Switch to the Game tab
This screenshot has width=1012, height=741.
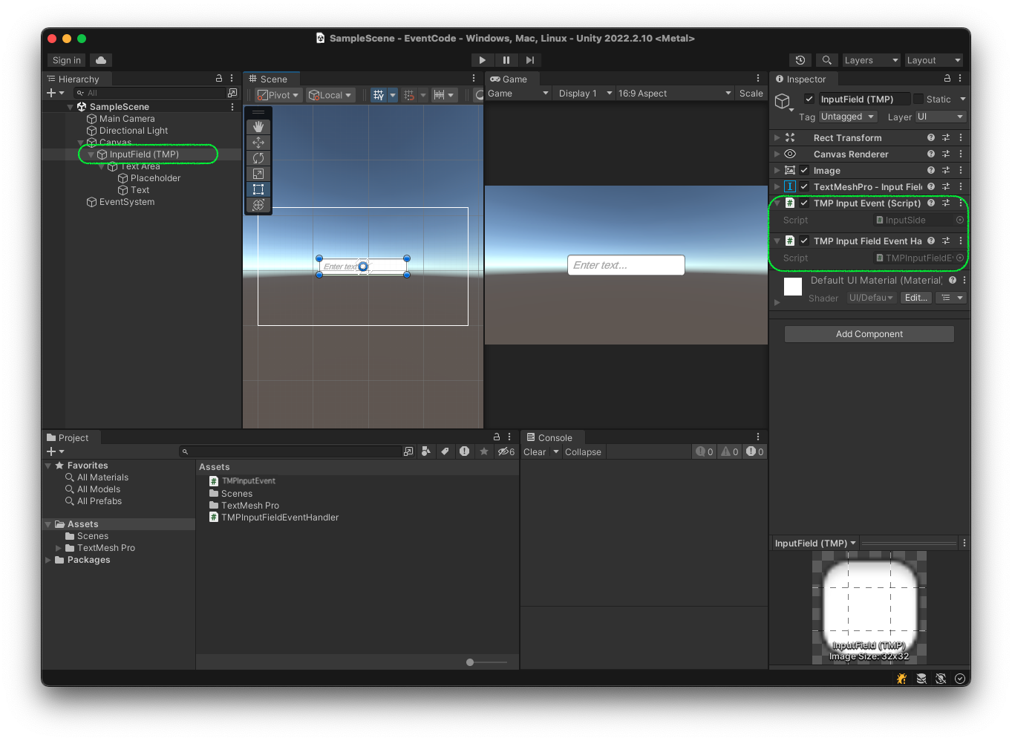pos(509,79)
